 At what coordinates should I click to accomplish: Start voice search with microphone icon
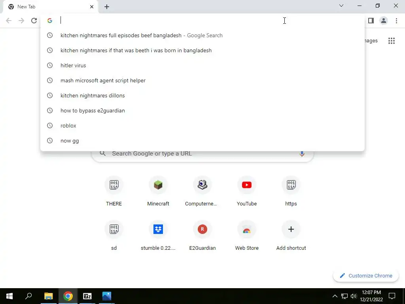[302, 154]
